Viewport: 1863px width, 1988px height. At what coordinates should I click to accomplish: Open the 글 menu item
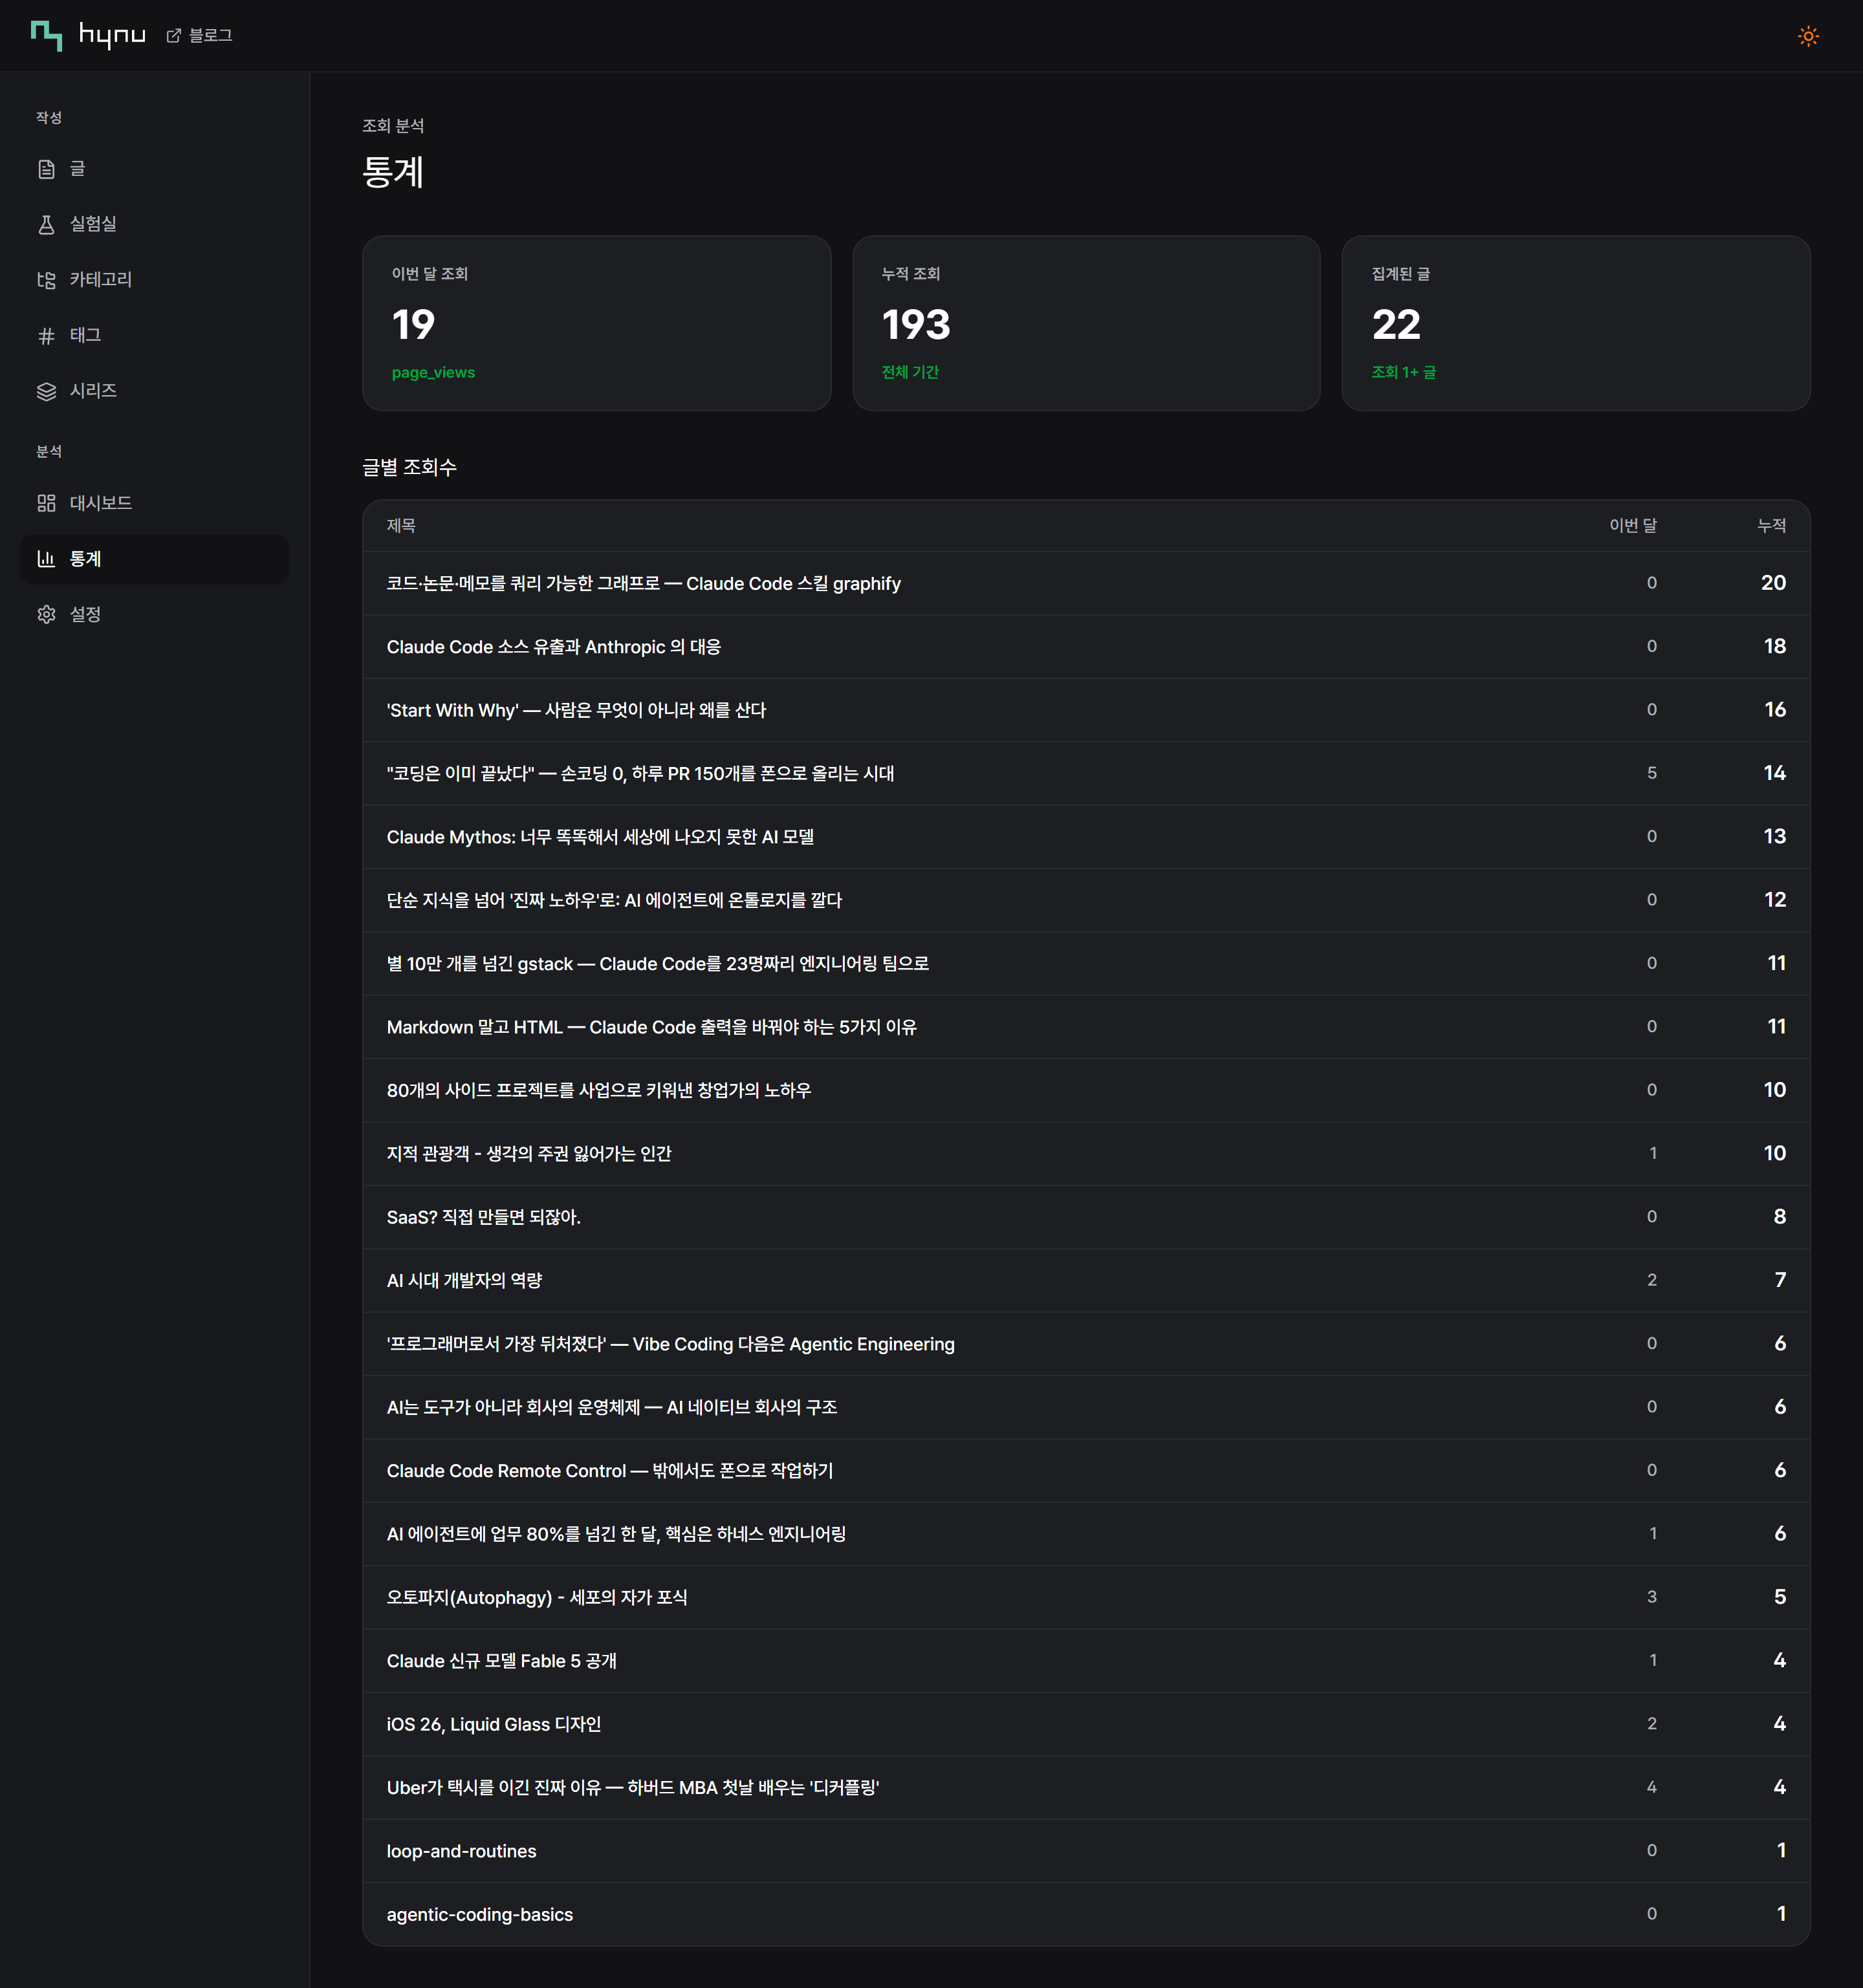pos(154,169)
